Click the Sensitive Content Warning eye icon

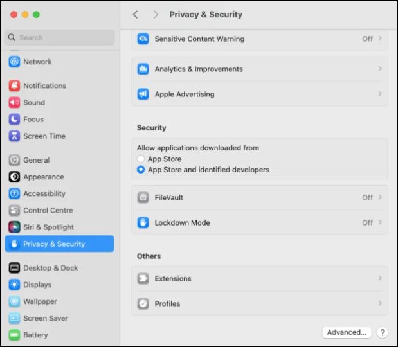tap(143, 39)
